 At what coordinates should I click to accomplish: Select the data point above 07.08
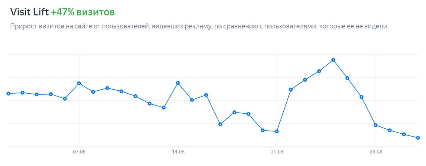79,83
